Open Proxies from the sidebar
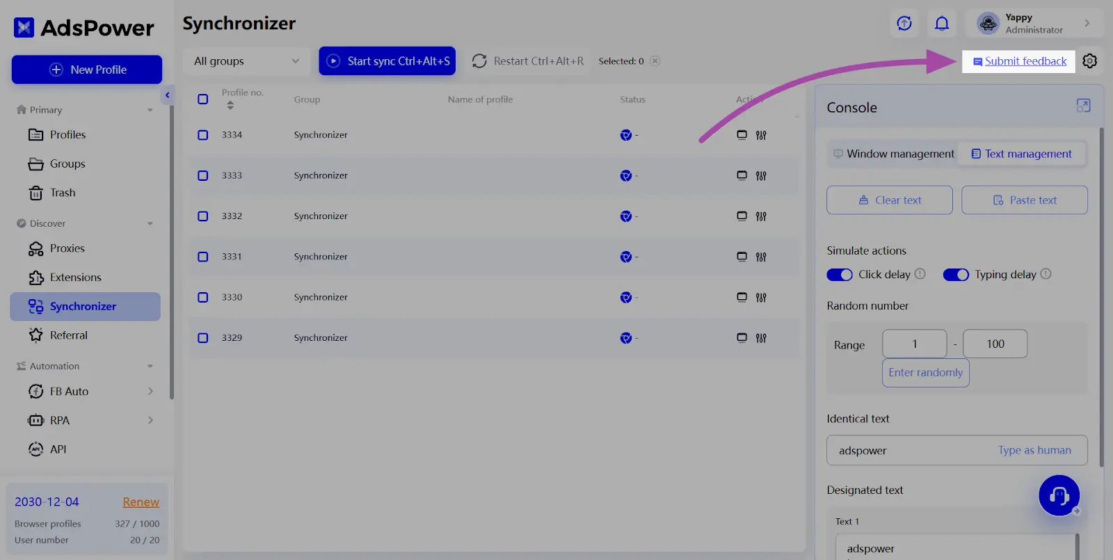The height and width of the screenshot is (560, 1113). [67, 248]
